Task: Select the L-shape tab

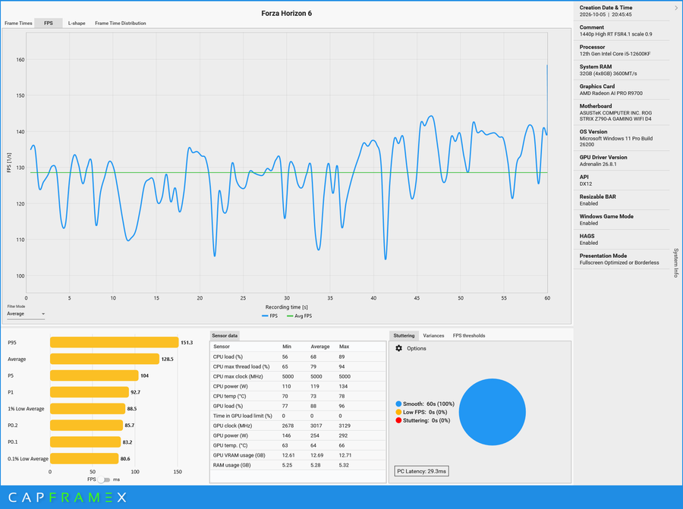Action: pyautogui.click(x=77, y=23)
